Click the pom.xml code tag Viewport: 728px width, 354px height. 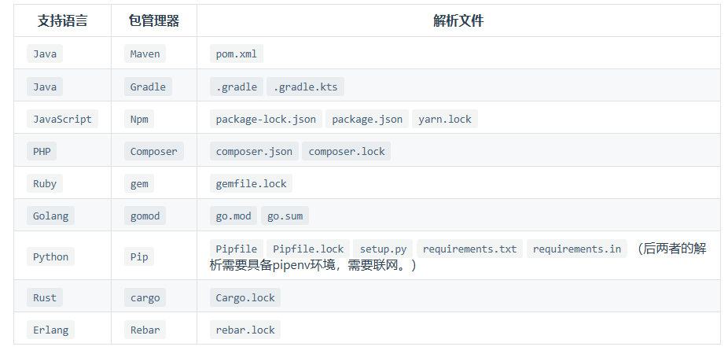point(237,54)
